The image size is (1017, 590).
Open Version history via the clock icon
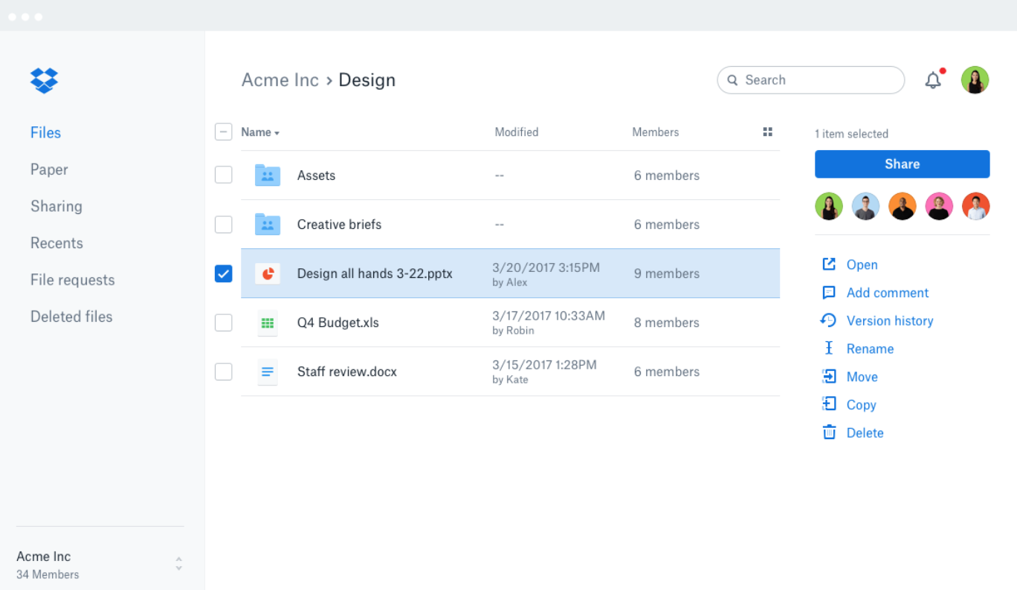pos(829,320)
